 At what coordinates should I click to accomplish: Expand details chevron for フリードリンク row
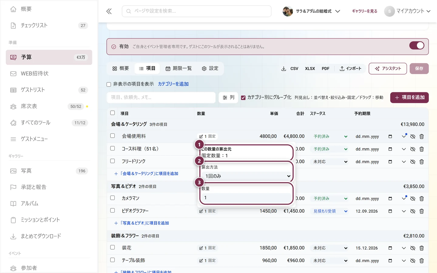point(404,162)
